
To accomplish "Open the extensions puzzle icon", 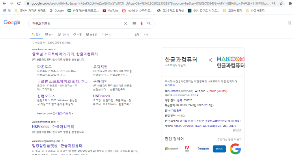I will point(290,4).
